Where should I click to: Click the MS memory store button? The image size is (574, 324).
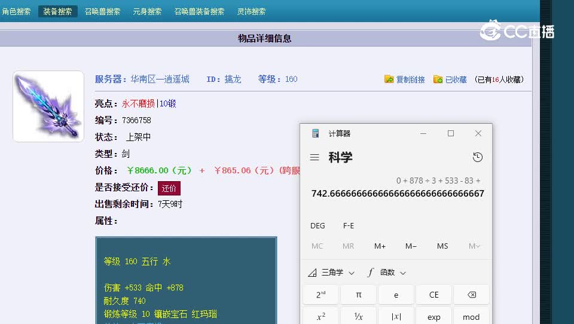(x=442, y=246)
